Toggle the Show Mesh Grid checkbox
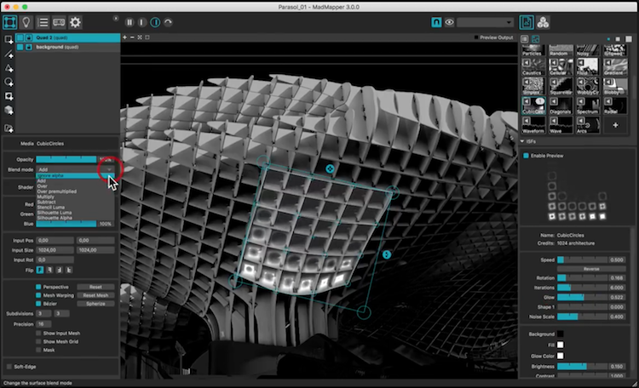The image size is (639, 388). [38, 341]
